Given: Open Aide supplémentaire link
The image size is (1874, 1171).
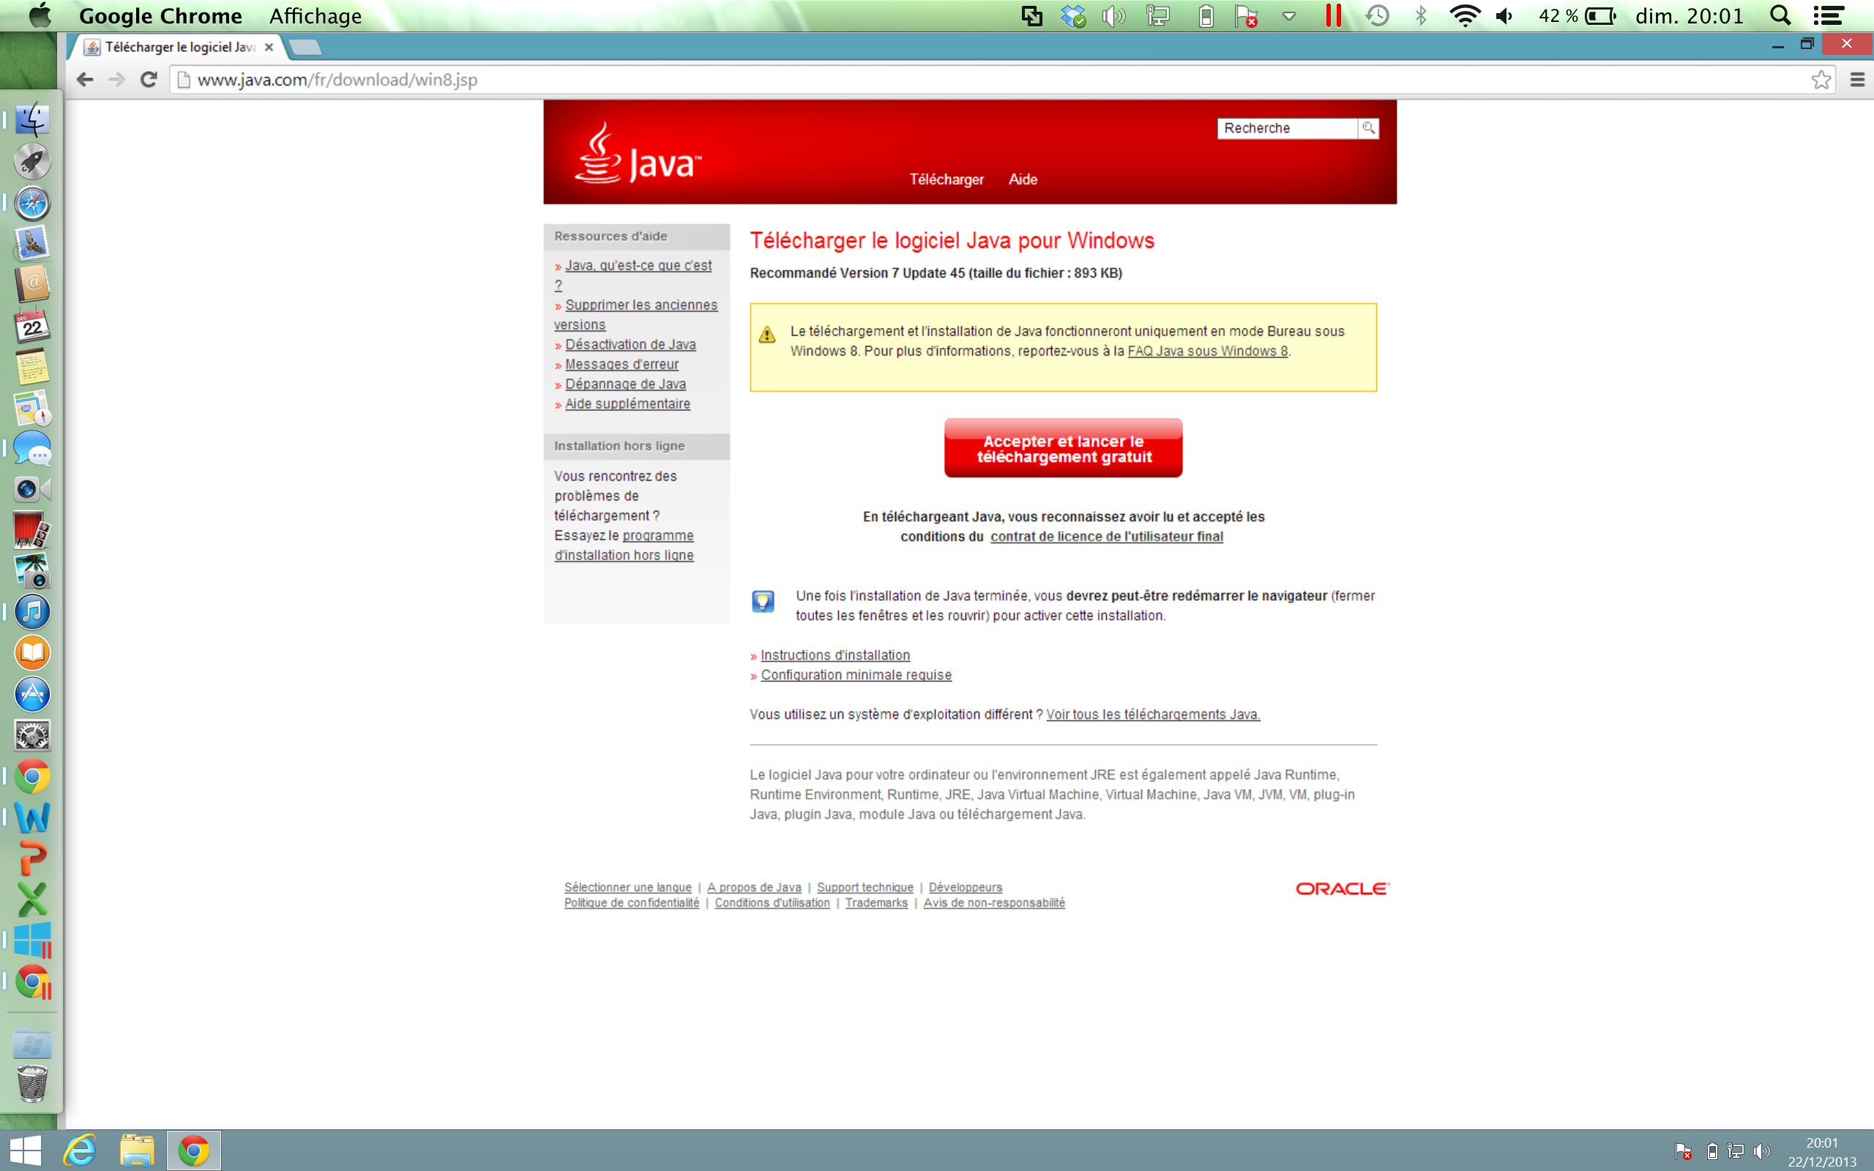Looking at the screenshot, I should pyautogui.click(x=627, y=403).
